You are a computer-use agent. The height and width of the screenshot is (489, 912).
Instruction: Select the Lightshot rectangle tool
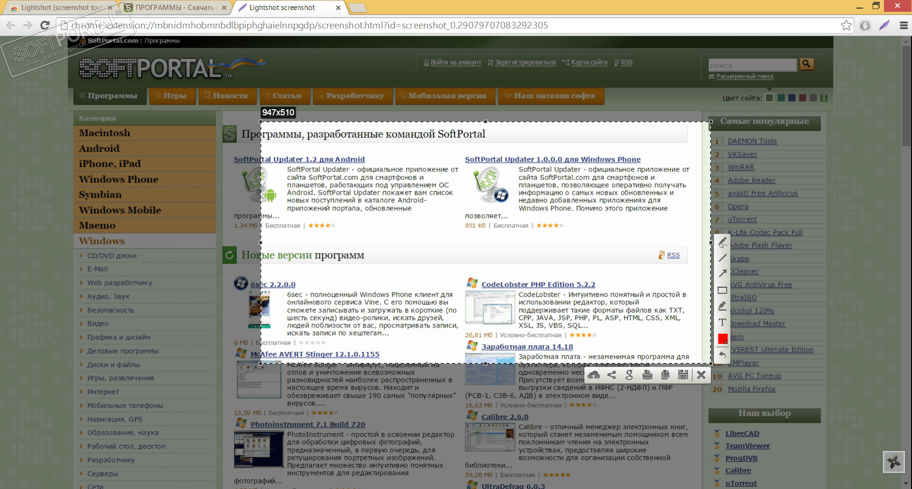pyautogui.click(x=722, y=290)
